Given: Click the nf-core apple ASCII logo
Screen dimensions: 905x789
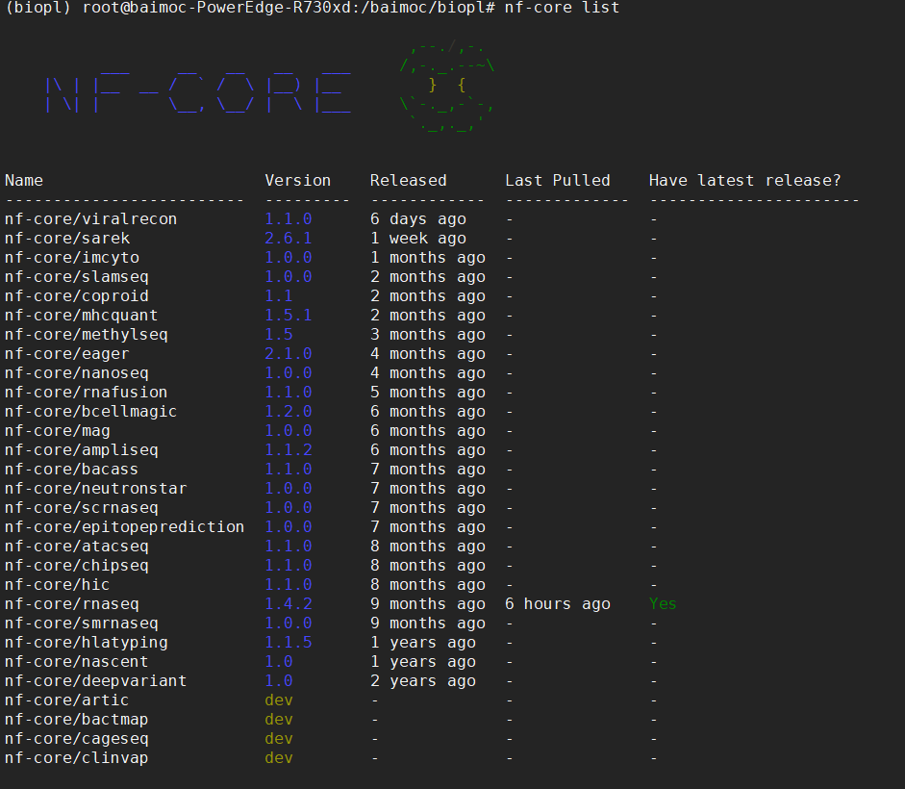Looking at the screenshot, I should (x=447, y=86).
